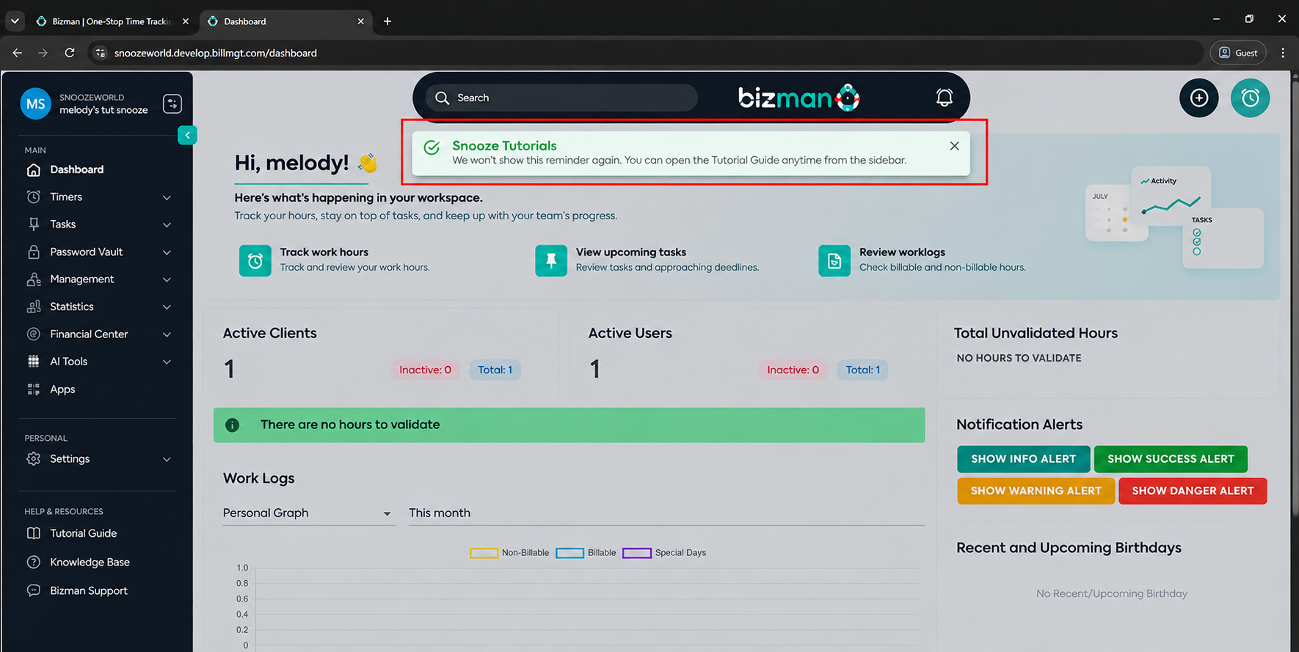Click the notification bell icon
The width and height of the screenshot is (1299, 652).
(944, 98)
